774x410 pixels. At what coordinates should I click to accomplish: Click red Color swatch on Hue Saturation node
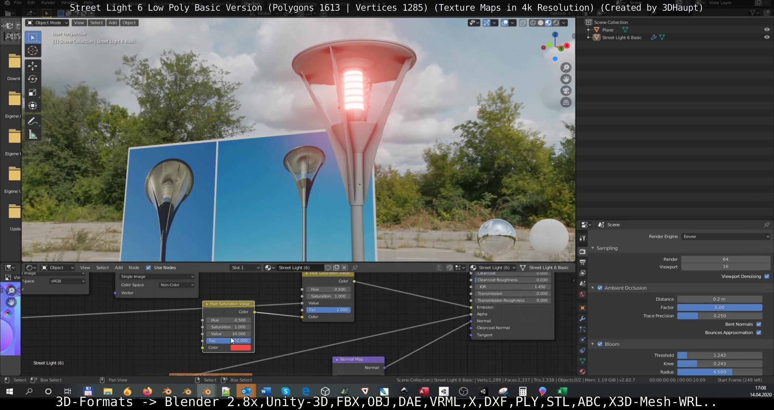tap(241, 348)
